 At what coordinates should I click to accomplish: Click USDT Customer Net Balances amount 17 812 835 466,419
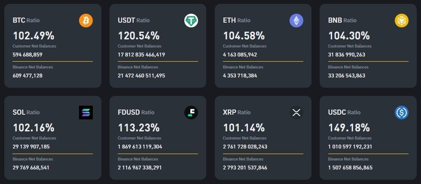pyautogui.click(x=141, y=54)
